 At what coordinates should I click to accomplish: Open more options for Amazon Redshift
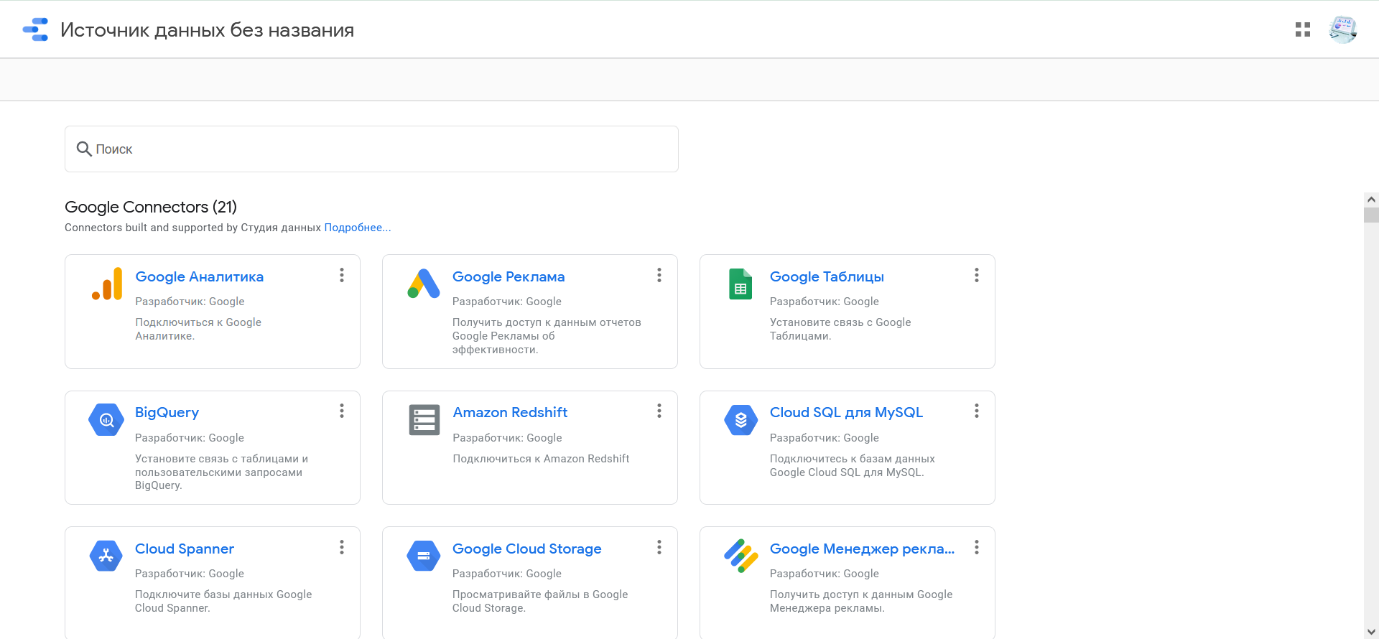(x=659, y=411)
